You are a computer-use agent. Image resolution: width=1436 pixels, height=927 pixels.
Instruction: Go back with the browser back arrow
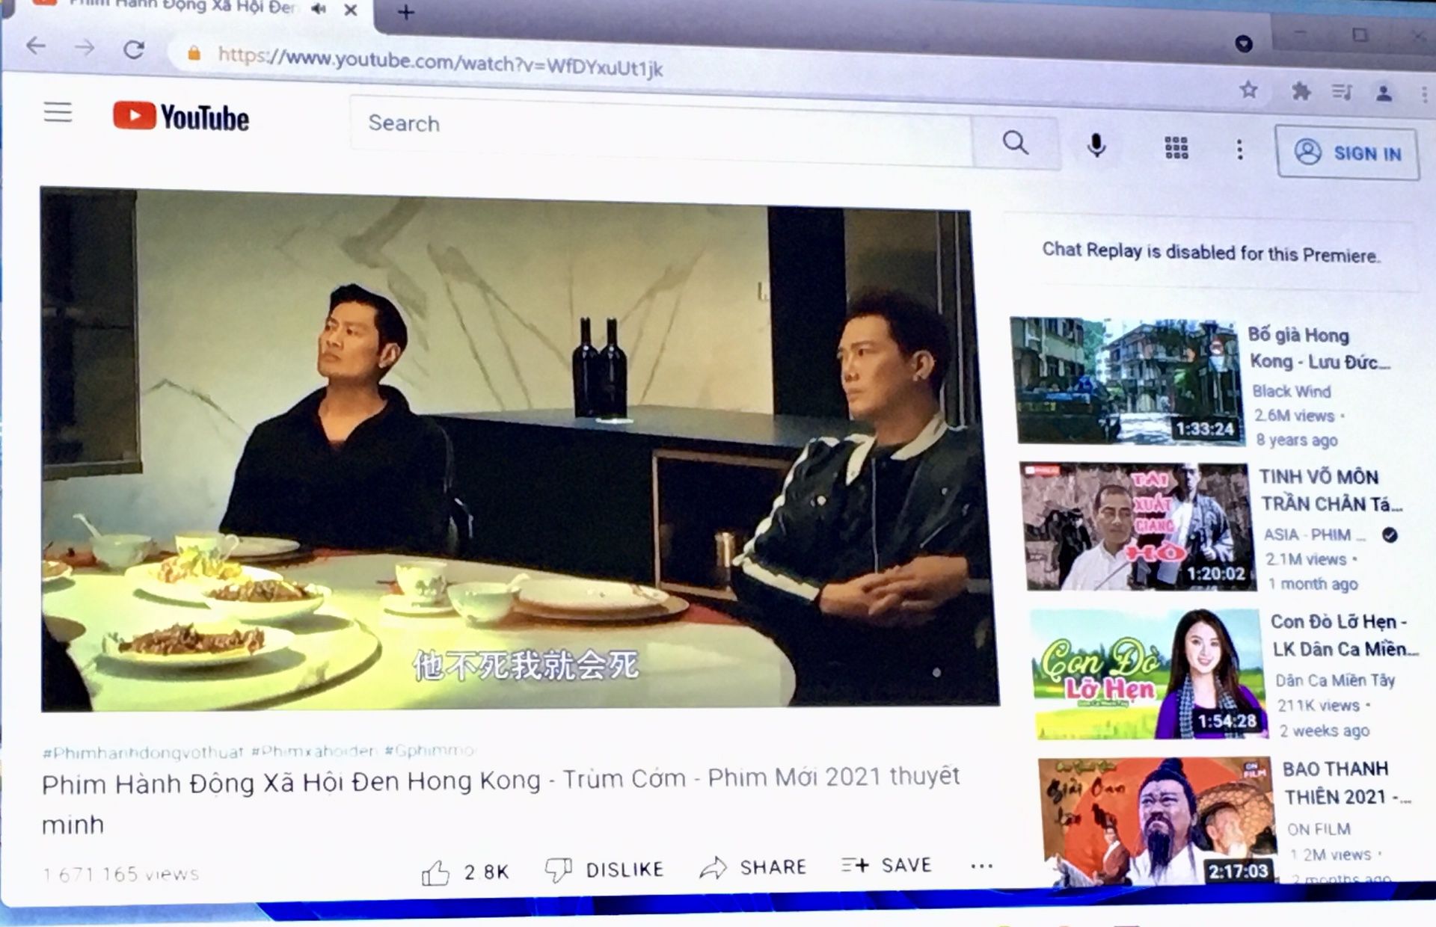pos(36,46)
